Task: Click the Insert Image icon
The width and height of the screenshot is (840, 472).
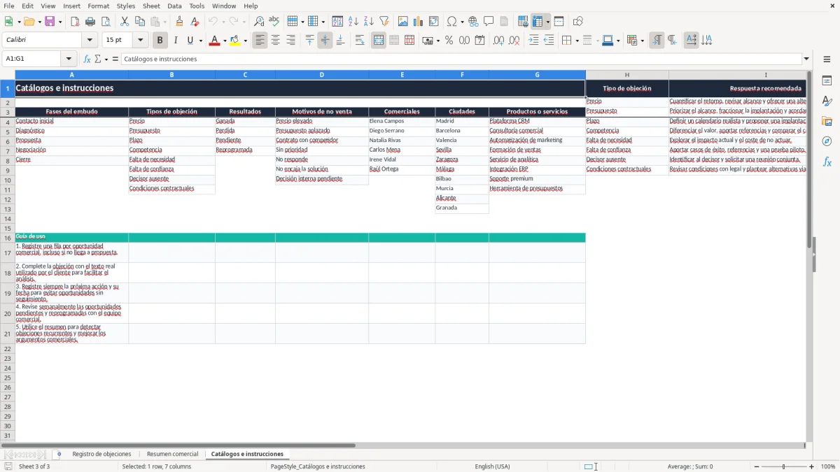Action: click(403, 22)
